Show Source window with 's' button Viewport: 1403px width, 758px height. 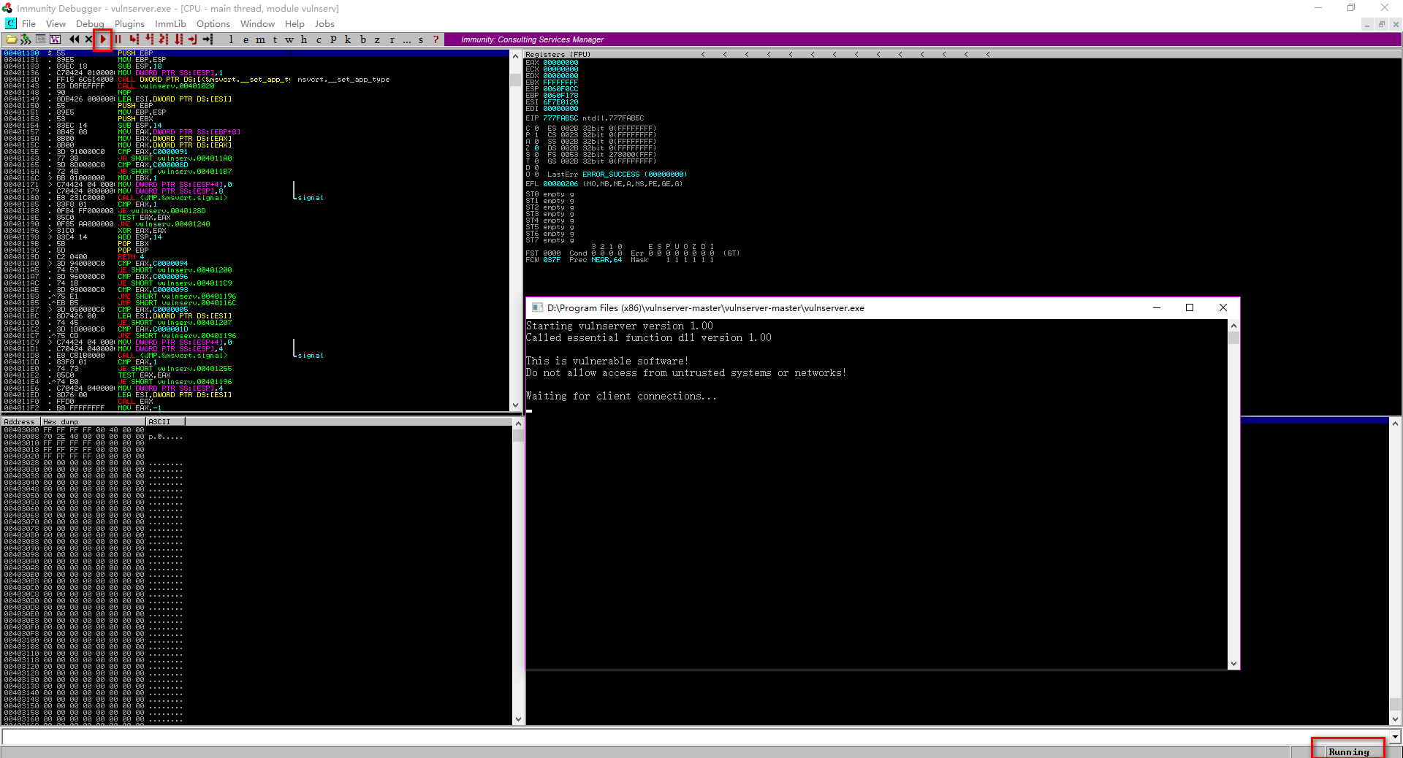pos(421,39)
